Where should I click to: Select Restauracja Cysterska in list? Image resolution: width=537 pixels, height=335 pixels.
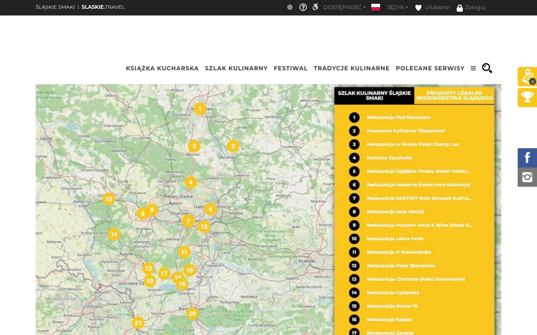(x=393, y=292)
